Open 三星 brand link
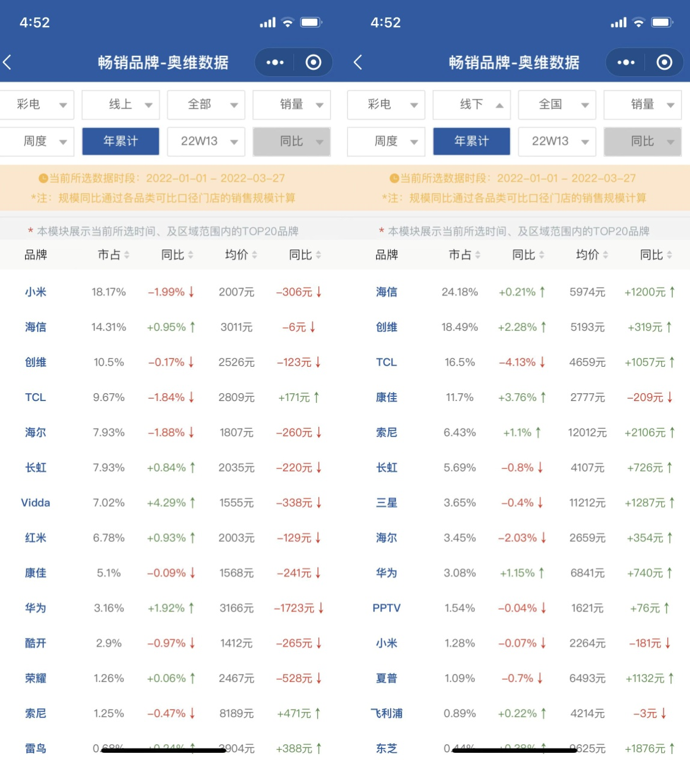Image resolution: width=690 pixels, height=760 pixels. [386, 503]
